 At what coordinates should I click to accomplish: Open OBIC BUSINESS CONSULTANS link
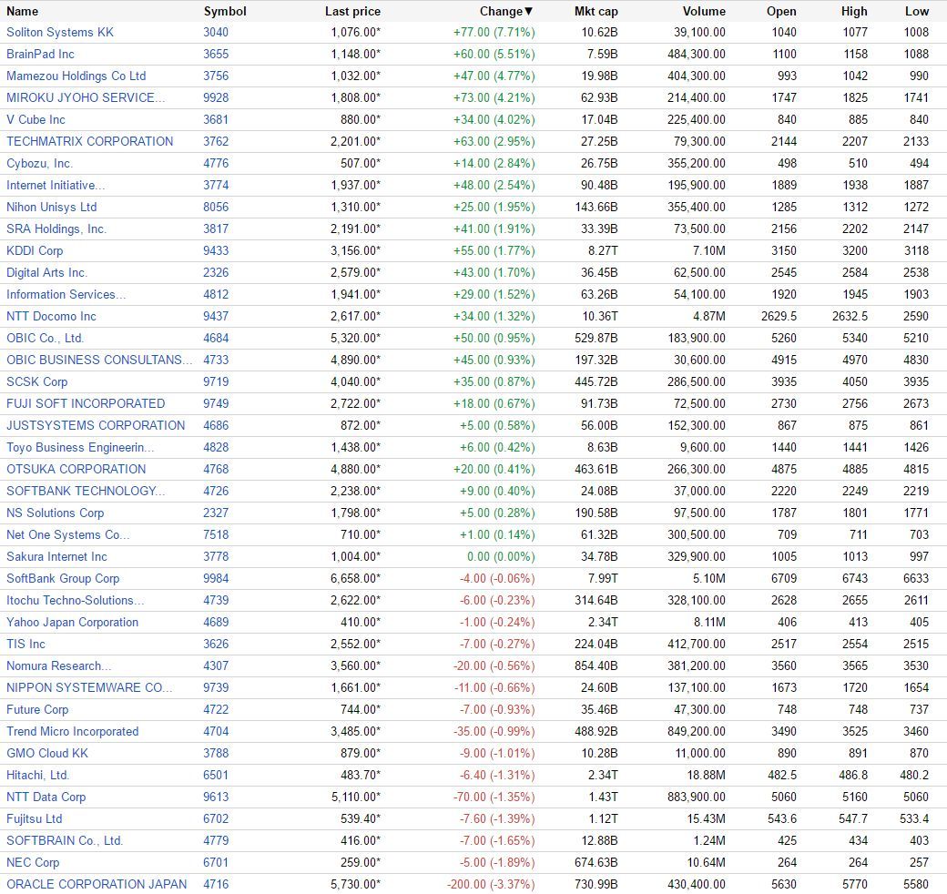click(x=99, y=360)
